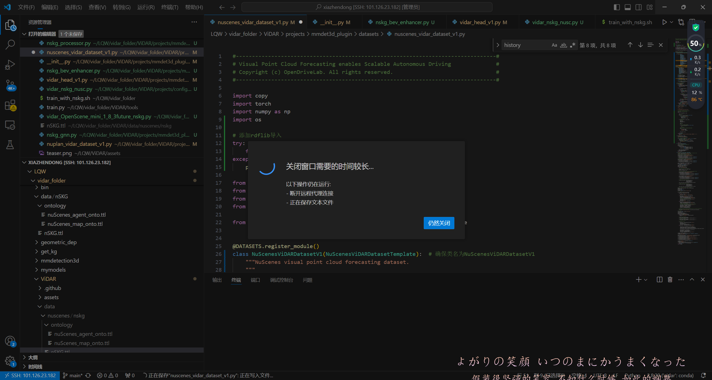Expand the geometric_dep folder
The width and height of the screenshot is (712, 380).
pos(36,242)
